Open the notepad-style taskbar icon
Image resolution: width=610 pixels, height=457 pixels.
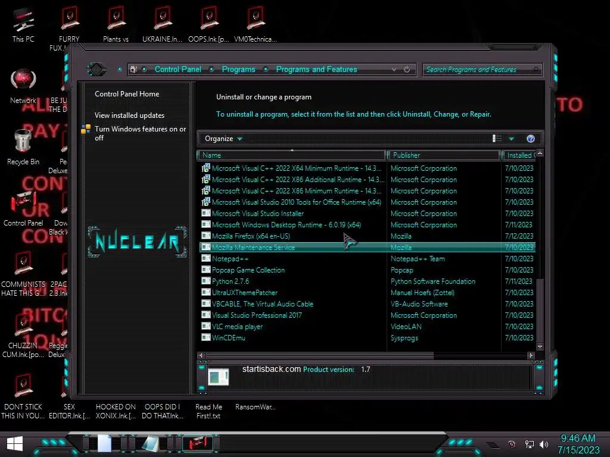(x=151, y=443)
